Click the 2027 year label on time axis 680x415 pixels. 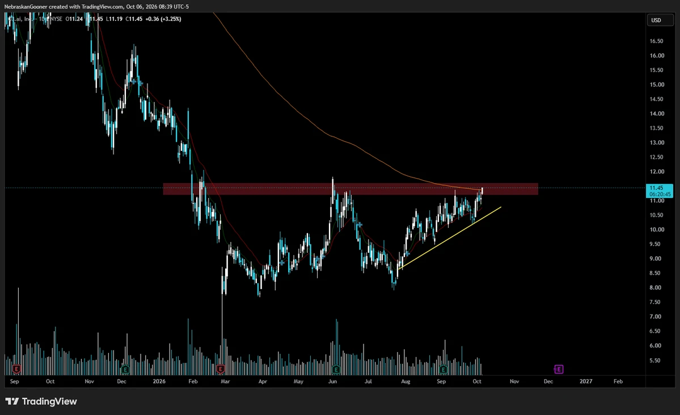[x=586, y=382]
